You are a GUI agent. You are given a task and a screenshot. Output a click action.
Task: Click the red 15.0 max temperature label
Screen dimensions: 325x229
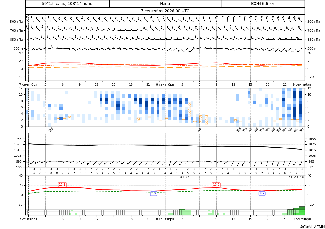[216, 185]
